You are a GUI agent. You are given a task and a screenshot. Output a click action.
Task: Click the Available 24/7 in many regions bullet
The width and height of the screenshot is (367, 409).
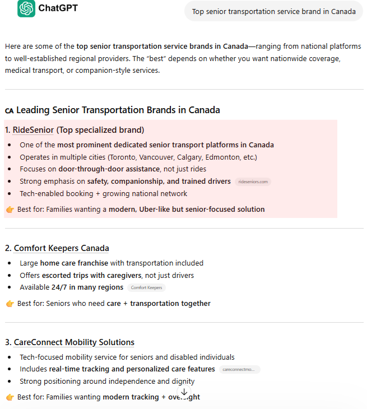pos(72,287)
